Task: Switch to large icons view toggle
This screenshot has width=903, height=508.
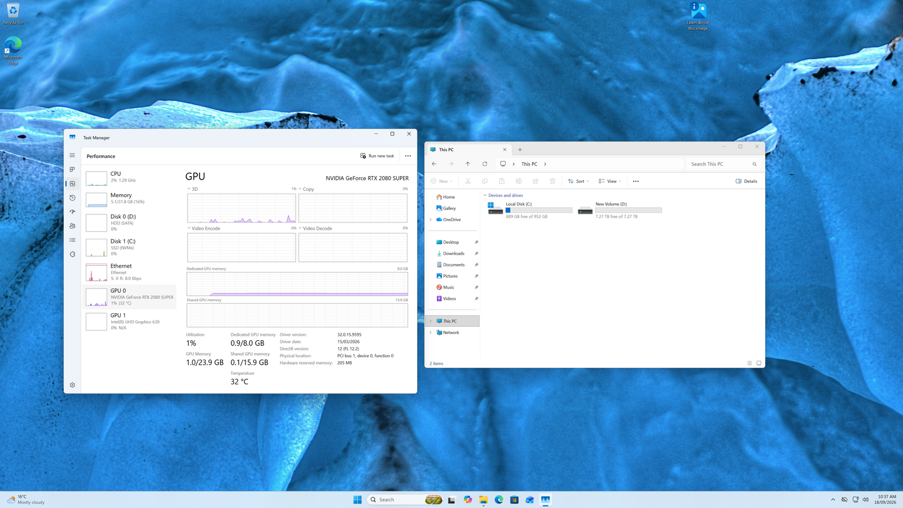Action: 759,363
